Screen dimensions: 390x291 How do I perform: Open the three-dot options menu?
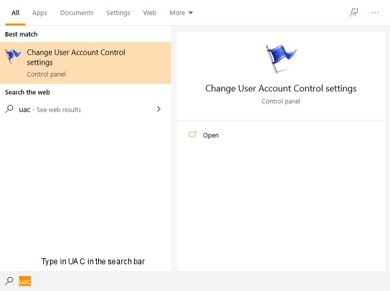point(375,13)
